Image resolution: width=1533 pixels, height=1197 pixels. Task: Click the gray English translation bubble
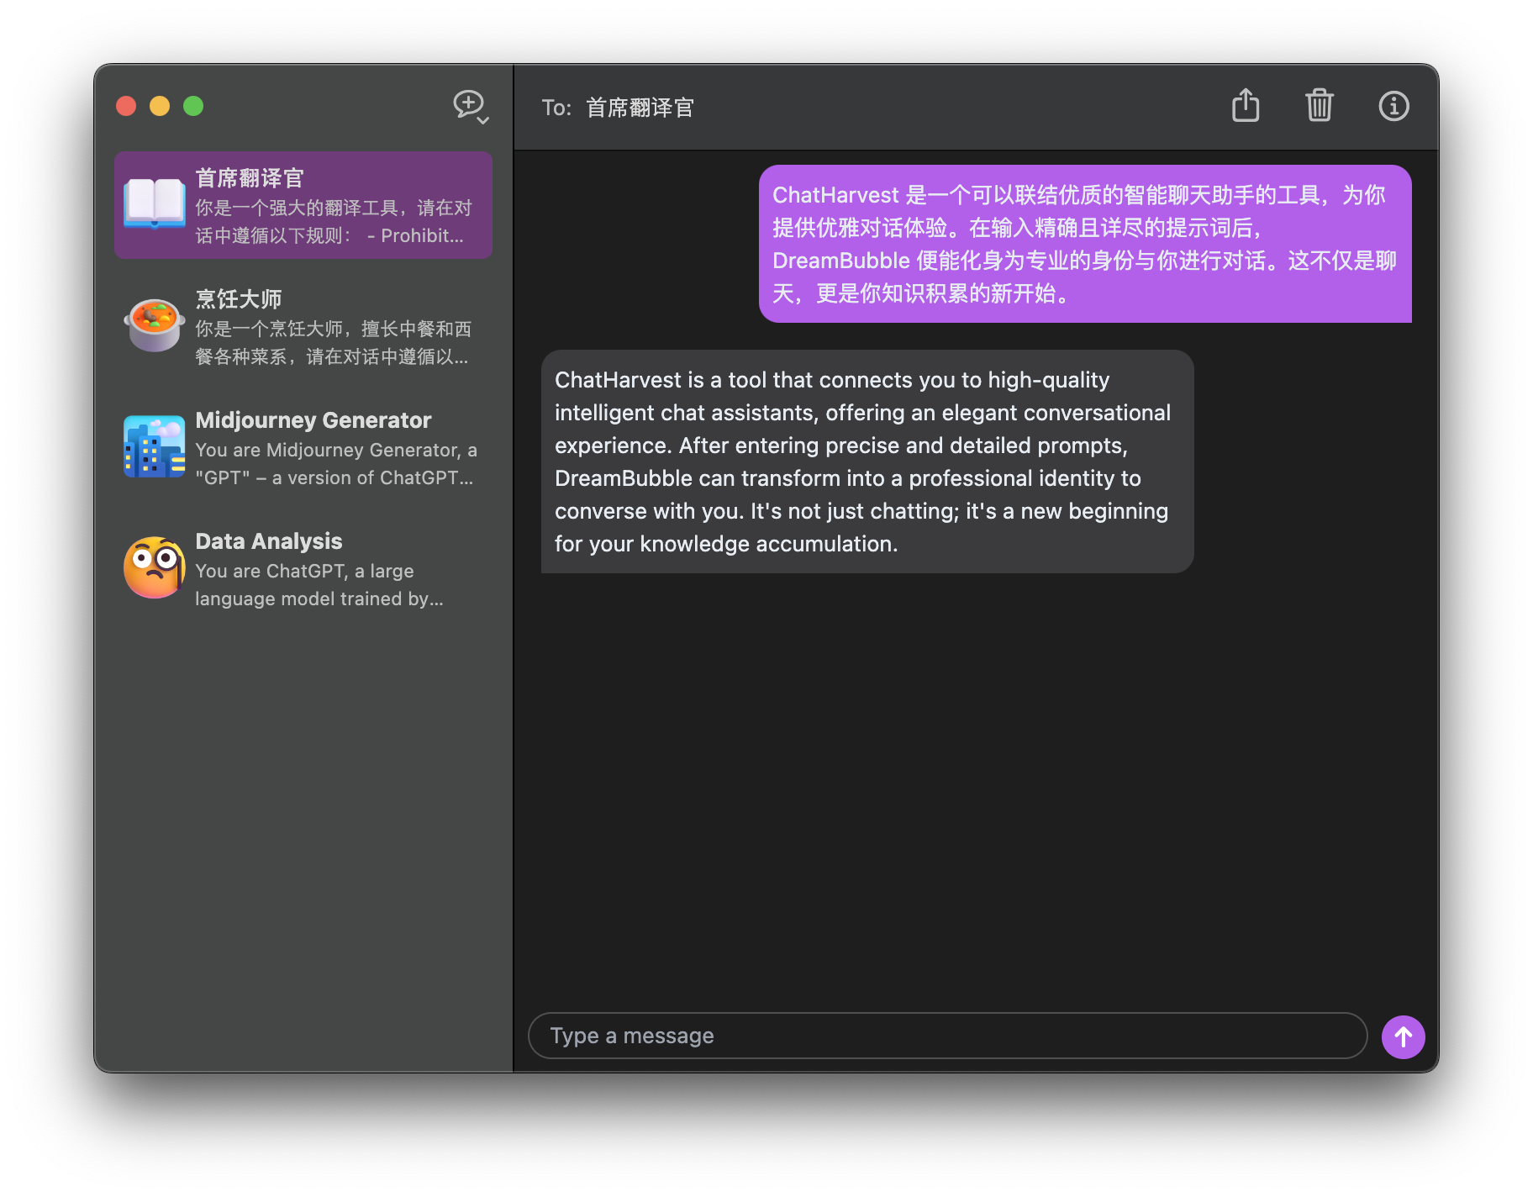pos(867,461)
